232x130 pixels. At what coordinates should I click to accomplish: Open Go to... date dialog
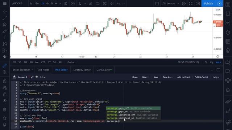point(72,62)
